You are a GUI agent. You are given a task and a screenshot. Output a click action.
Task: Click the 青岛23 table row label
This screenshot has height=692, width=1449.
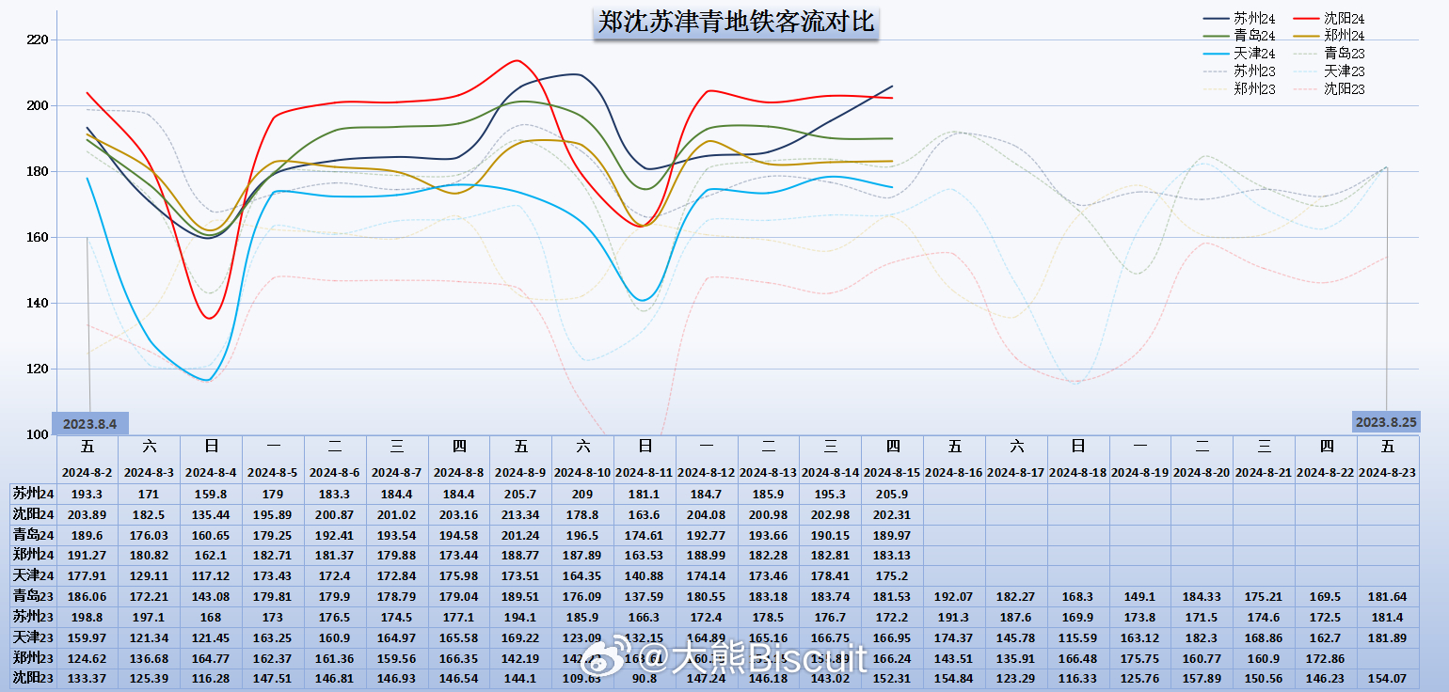coord(33,596)
